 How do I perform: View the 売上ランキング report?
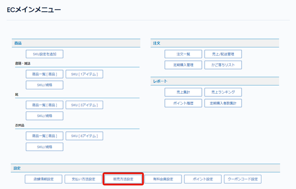pos(223,92)
